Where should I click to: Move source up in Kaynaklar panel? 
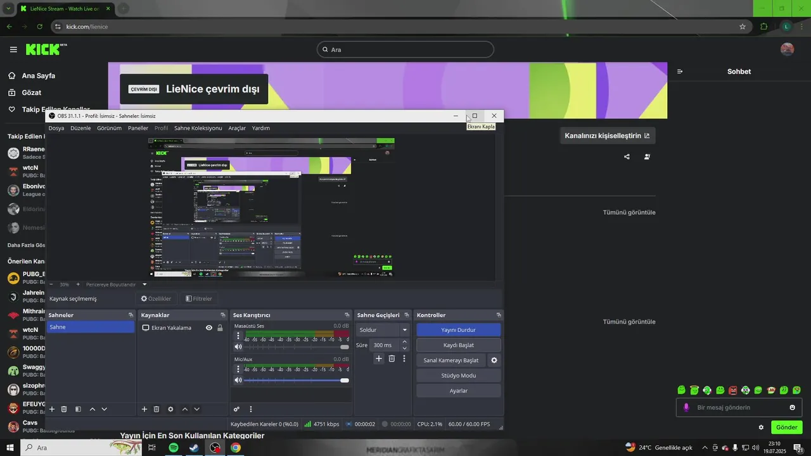[185, 409]
